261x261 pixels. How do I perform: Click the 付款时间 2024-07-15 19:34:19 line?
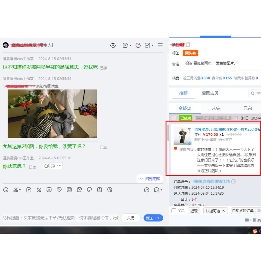199,187
